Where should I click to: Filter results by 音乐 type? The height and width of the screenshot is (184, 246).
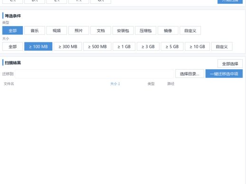[x=35, y=30]
